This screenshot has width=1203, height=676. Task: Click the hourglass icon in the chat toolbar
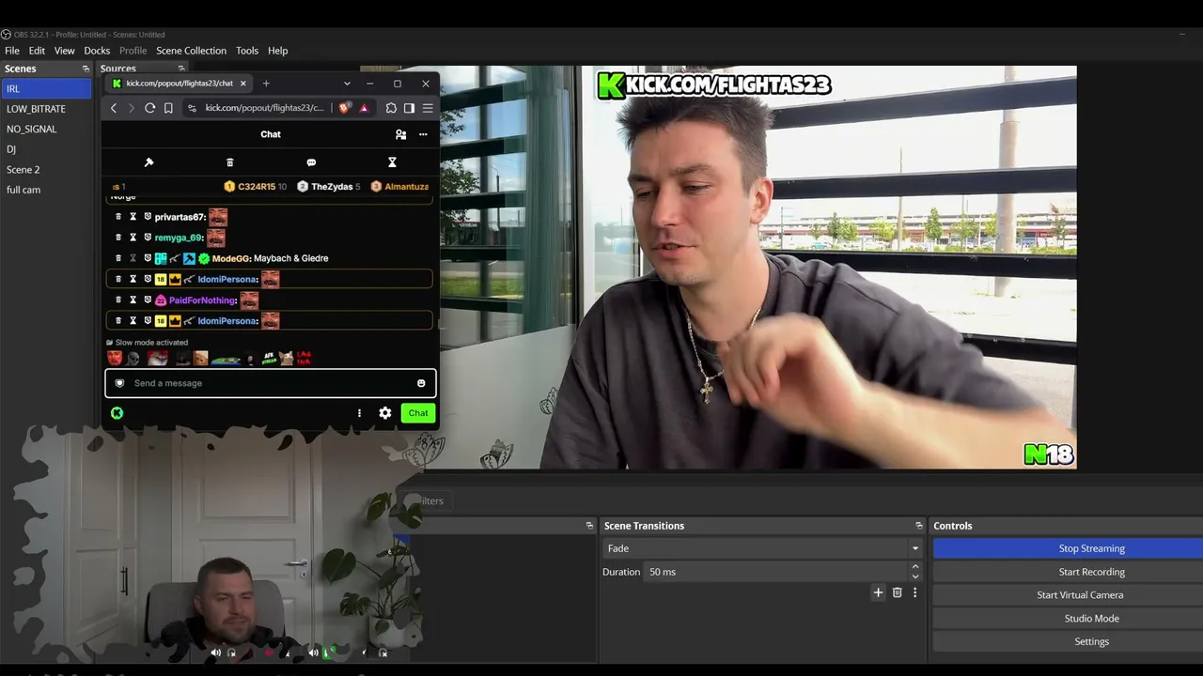pyautogui.click(x=392, y=162)
